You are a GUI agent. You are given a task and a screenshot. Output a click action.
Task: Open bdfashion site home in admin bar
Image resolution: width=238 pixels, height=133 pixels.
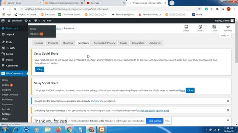pos(15,21)
